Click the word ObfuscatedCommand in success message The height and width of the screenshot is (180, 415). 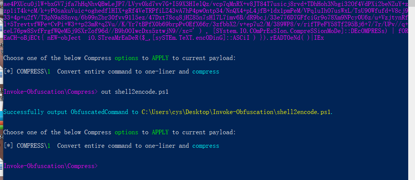(99, 112)
